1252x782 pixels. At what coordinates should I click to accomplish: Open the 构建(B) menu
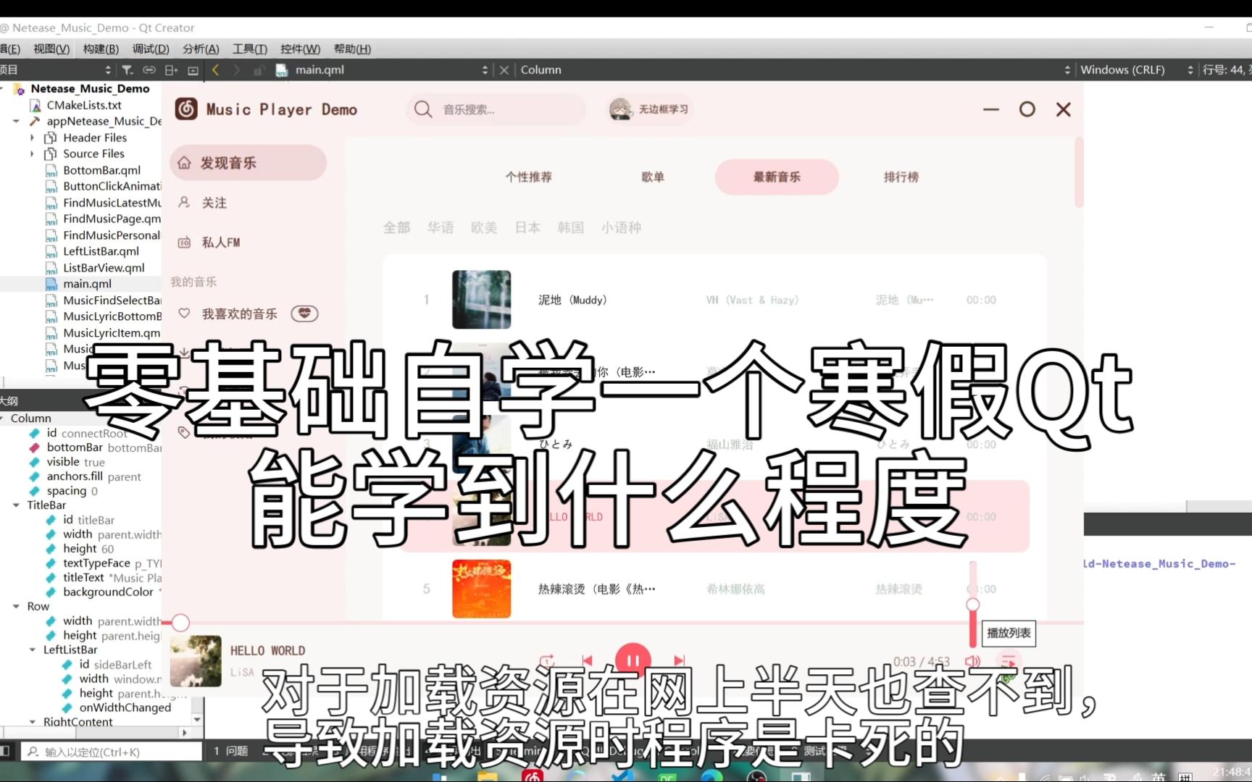click(101, 49)
